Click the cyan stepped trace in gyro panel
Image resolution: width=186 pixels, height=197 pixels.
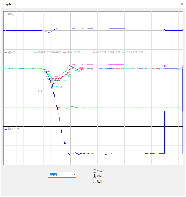[61, 85]
